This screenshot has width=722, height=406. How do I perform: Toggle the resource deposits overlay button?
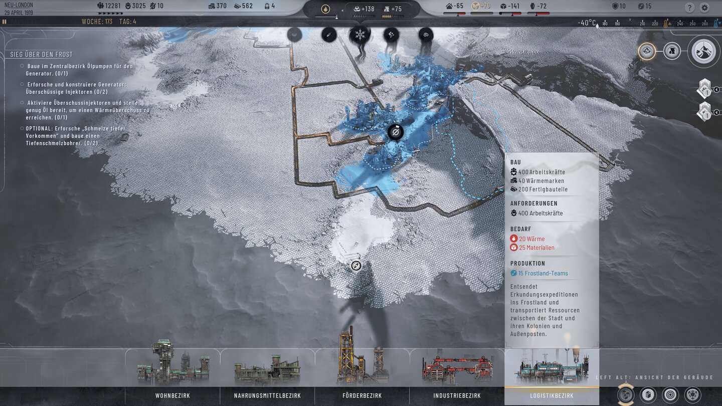click(x=672, y=51)
